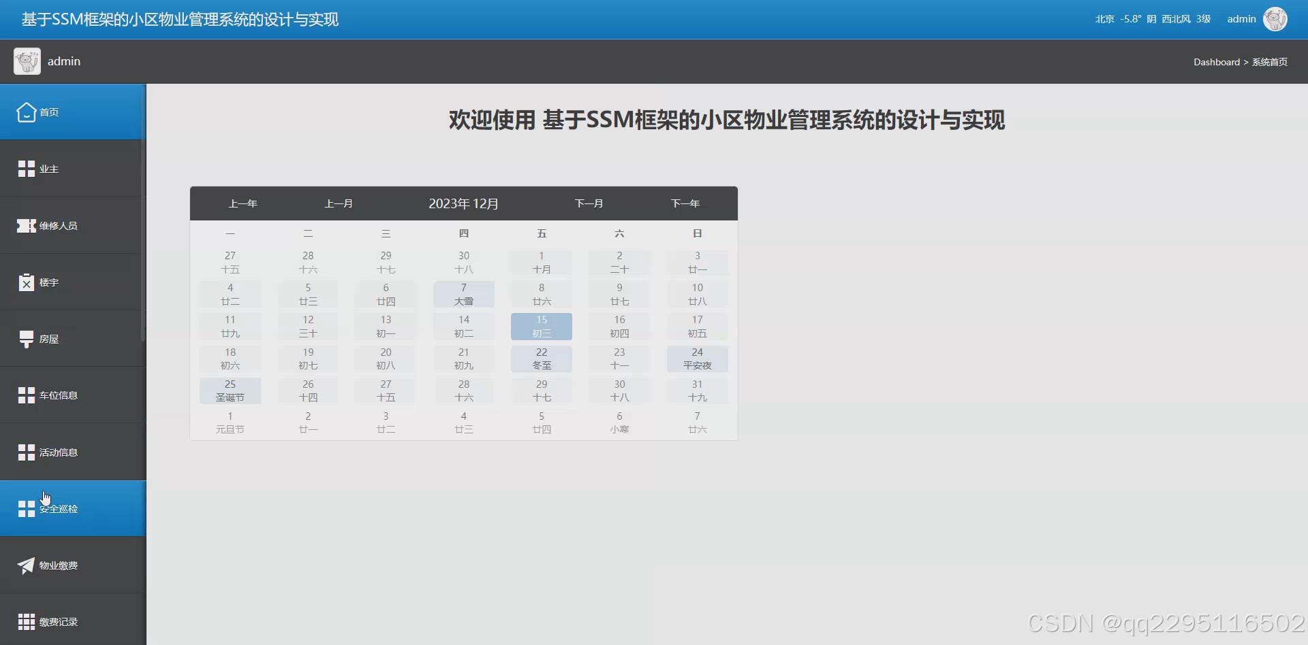Click 上一月 to view November
1308x645 pixels.
[x=339, y=203]
